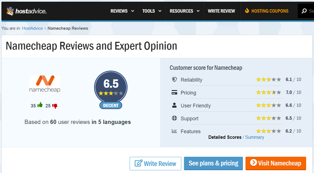This screenshot has width=314, height=173.
Task: Click the Support star rating
Action: 269,118
